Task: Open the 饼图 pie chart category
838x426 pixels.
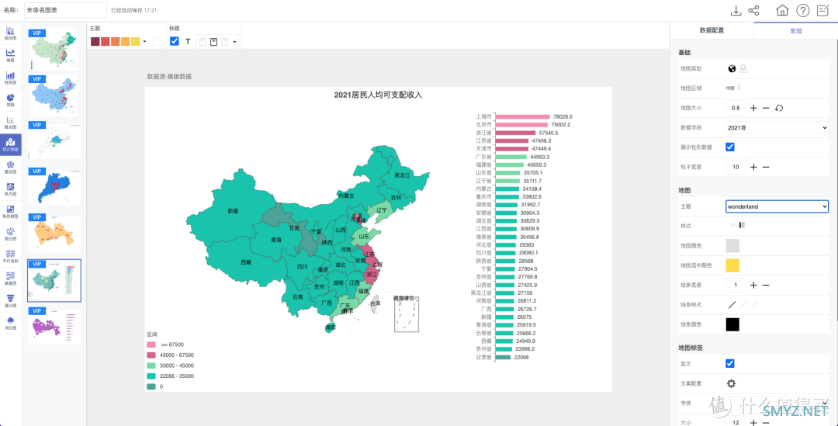Action: [x=11, y=101]
